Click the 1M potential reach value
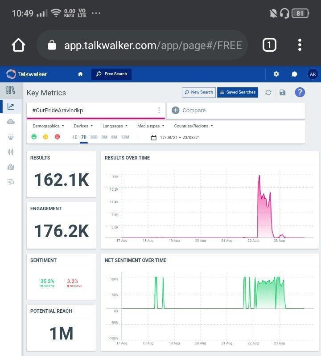This screenshot has width=321, height=356. pyautogui.click(x=62, y=334)
